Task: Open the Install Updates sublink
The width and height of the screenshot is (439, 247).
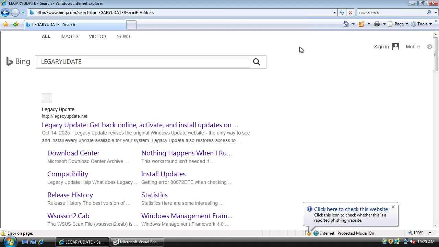Action: [x=163, y=174]
